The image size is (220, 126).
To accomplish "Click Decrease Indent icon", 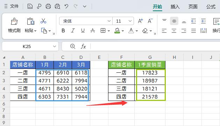I will [194, 21].
